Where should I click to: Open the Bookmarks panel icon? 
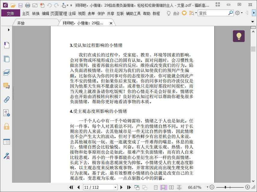tap(7, 45)
